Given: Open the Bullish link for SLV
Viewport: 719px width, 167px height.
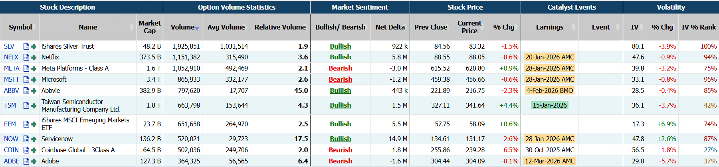Looking at the screenshot, I should coord(340,46).
